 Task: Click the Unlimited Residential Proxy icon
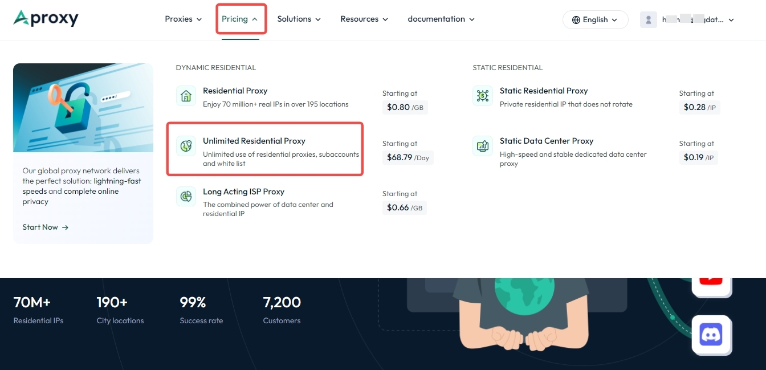(186, 146)
